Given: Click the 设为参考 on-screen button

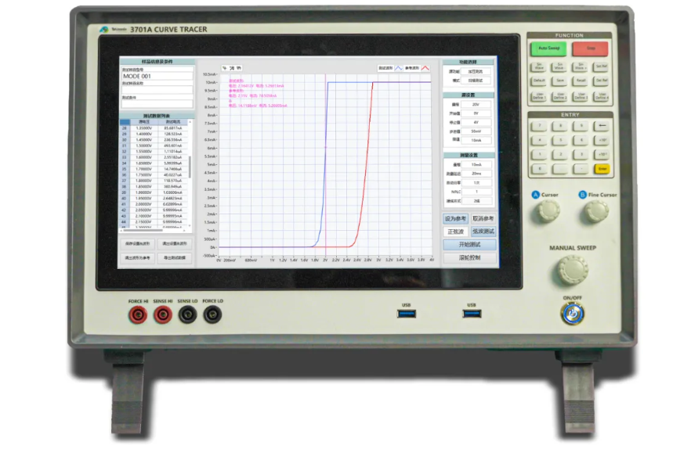Looking at the screenshot, I should click(x=455, y=219).
